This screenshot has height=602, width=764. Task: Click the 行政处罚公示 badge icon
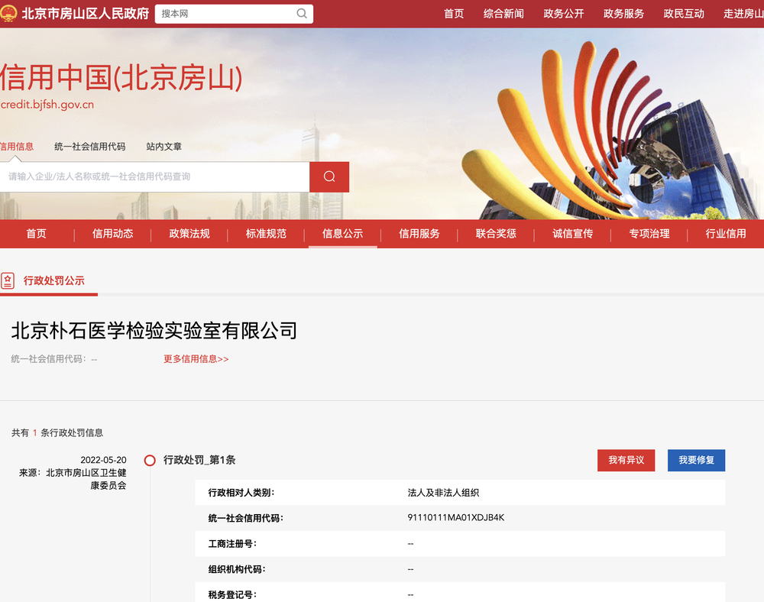point(8,280)
